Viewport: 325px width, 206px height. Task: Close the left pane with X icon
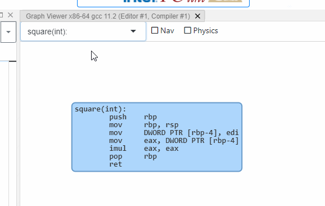click(x=10, y=15)
